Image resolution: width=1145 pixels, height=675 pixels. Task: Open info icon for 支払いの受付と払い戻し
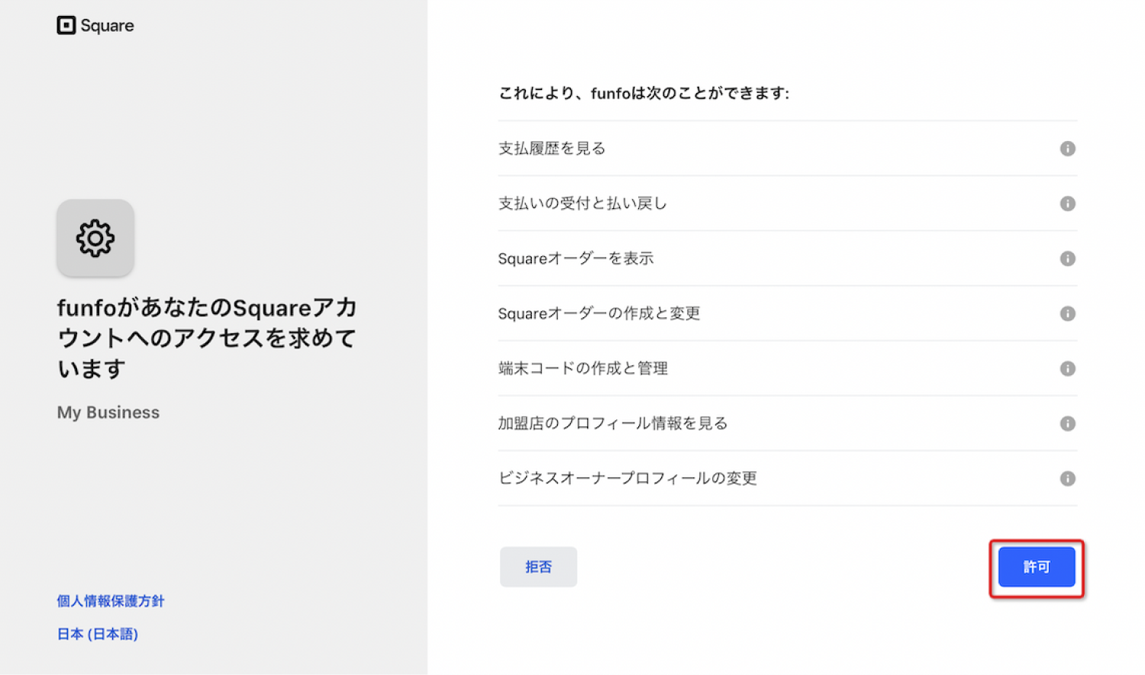[x=1067, y=204]
